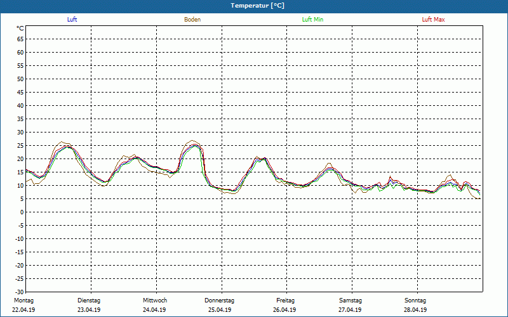Image resolution: width=508 pixels, height=317 pixels.
Task: Click the 'Donnerstag' day label
Action: pos(219,301)
